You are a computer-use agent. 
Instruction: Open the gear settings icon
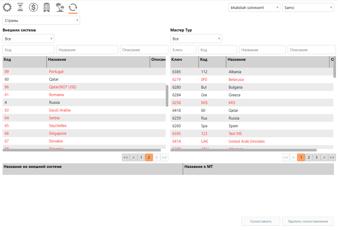(x=7, y=7)
